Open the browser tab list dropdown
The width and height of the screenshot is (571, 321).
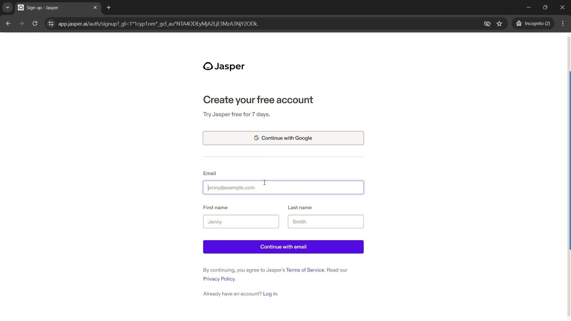coord(7,7)
